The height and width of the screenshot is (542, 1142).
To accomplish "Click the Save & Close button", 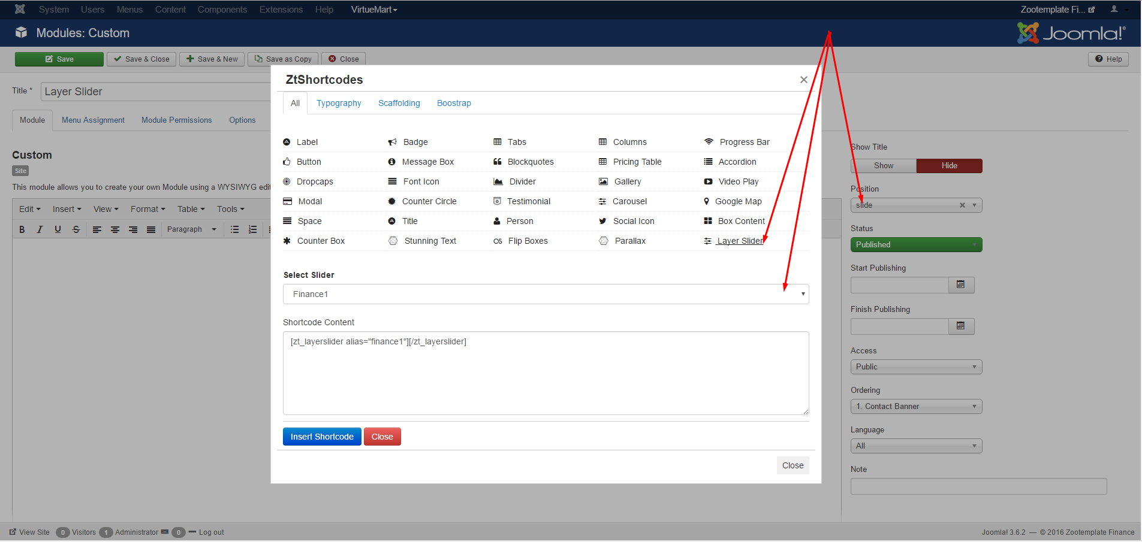I will pyautogui.click(x=141, y=59).
